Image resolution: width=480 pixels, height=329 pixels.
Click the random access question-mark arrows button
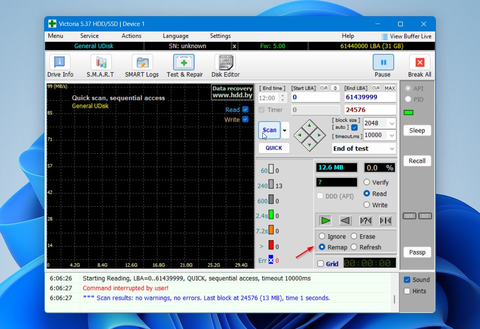pyautogui.click(x=366, y=221)
